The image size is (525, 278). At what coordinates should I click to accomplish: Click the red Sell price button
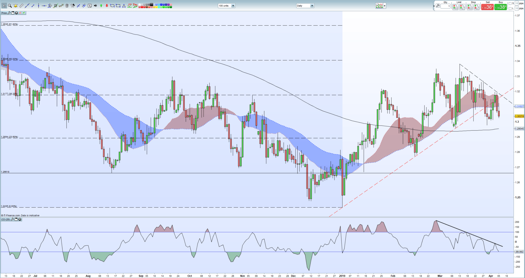tap(487, 7)
